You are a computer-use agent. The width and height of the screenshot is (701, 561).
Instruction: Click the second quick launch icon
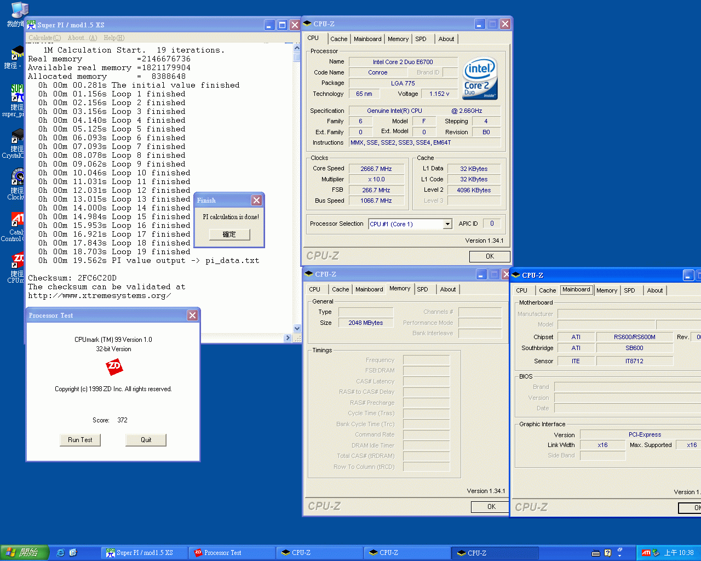point(73,553)
